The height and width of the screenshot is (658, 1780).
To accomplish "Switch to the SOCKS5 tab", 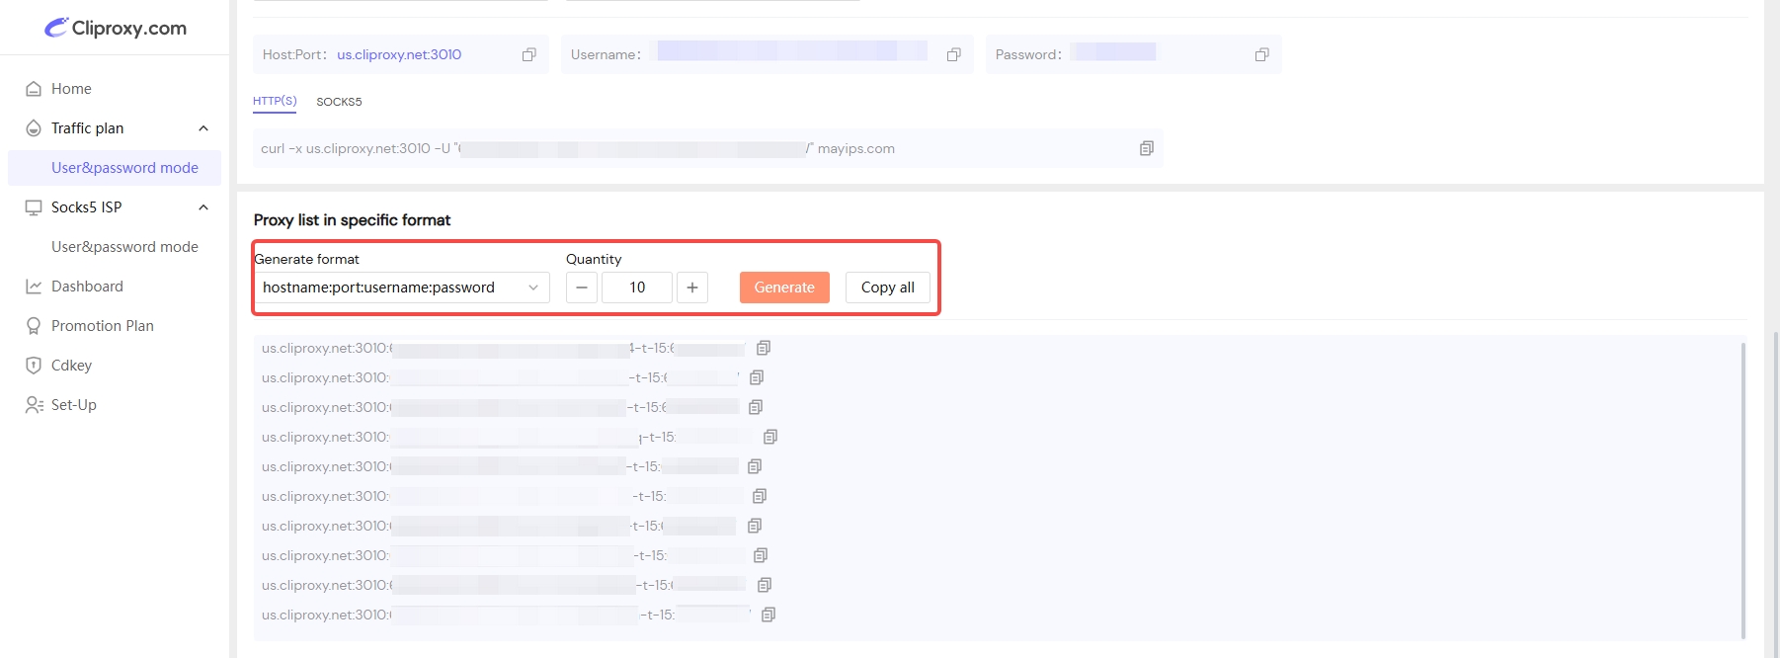I will pos(339,102).
